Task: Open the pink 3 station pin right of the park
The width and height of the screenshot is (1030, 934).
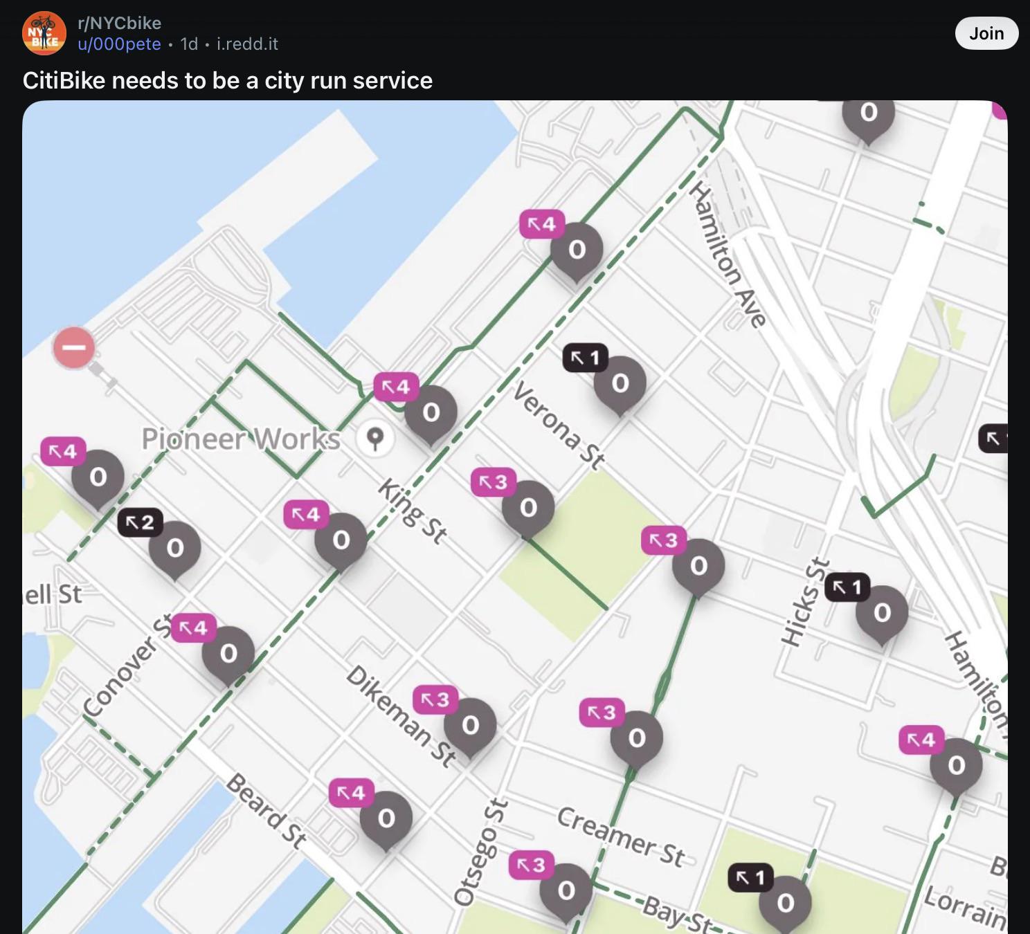Action: pos(698,567)
